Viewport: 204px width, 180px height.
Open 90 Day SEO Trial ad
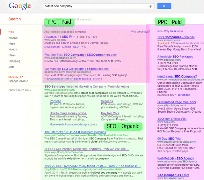[169, 139]
